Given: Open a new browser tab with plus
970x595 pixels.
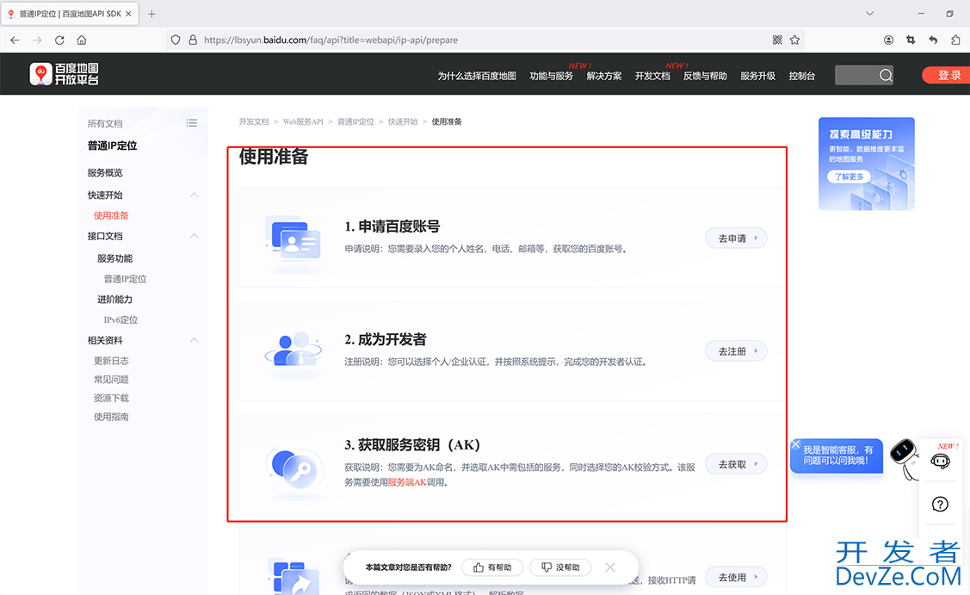Looking at the screenshot, I should [151, 14].
